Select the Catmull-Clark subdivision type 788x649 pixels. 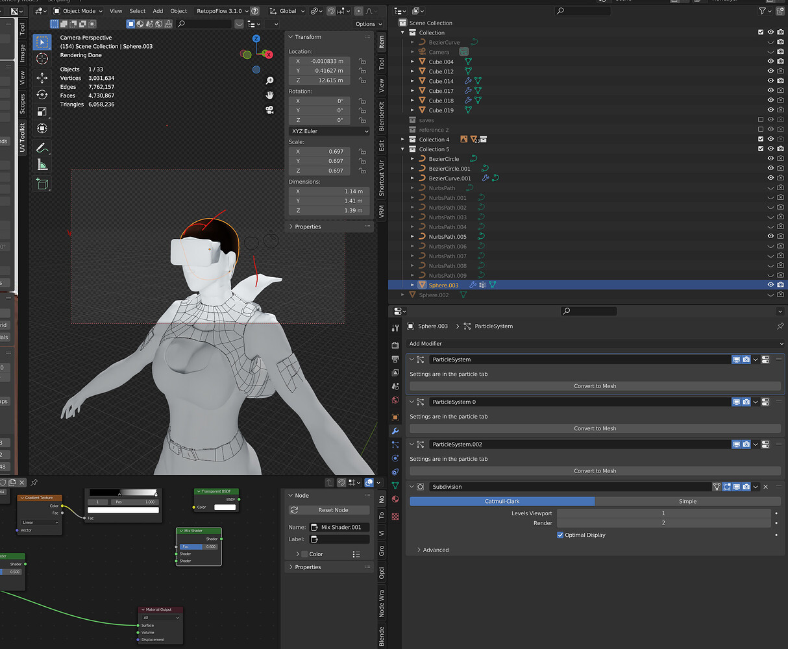point(502,501)
